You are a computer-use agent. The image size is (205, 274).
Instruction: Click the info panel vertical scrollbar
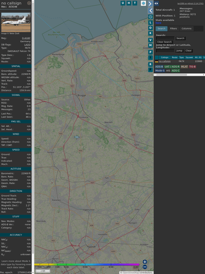coord(33,137)
